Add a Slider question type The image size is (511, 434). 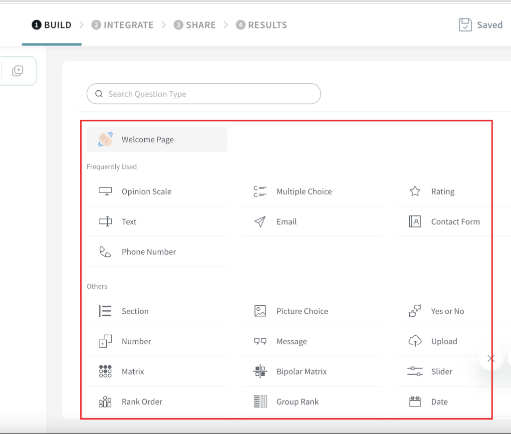[441, 371]
